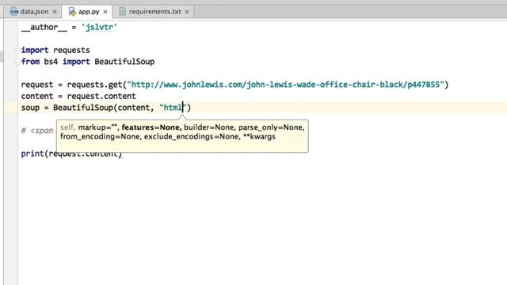Image resolution: width=507 pixels, height=285 pixels.
Task: Click the Python file icon on app.py tab
Action: (72, 12)
